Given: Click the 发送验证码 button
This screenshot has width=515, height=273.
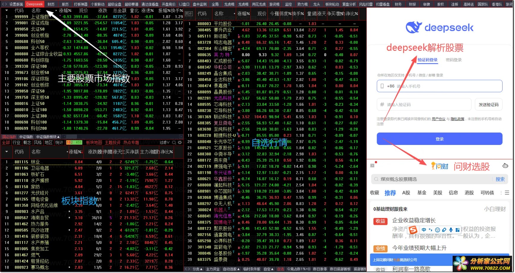Looking at the screenshot, I should 488,105.
